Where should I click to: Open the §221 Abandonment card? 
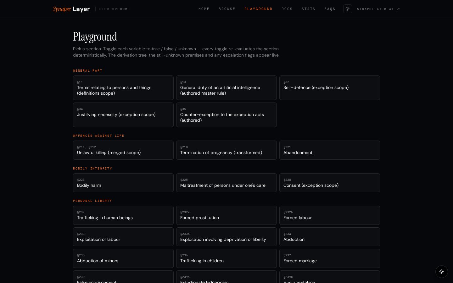tap(330, 150)
